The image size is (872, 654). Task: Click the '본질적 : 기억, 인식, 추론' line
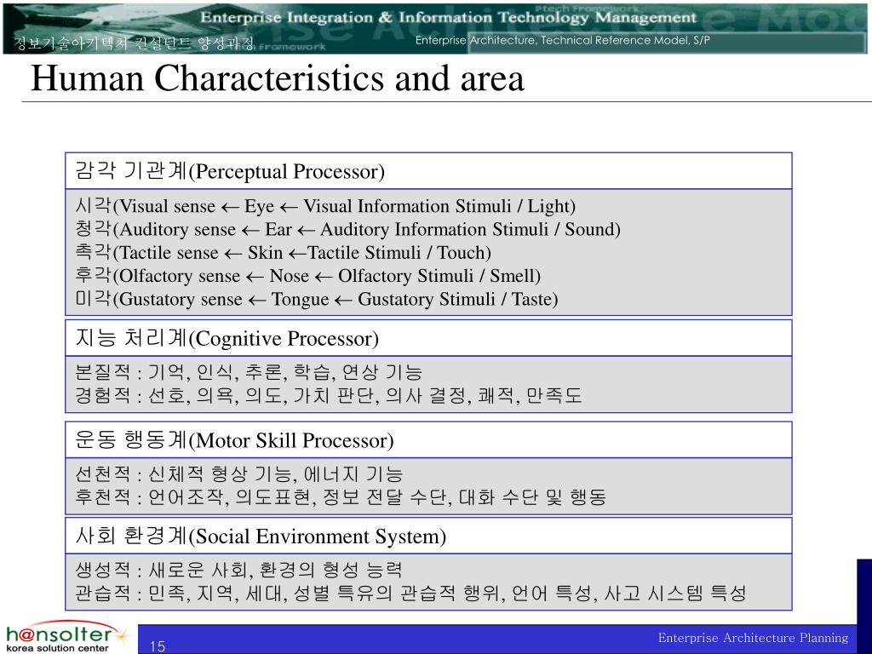(x=249, y=372)
